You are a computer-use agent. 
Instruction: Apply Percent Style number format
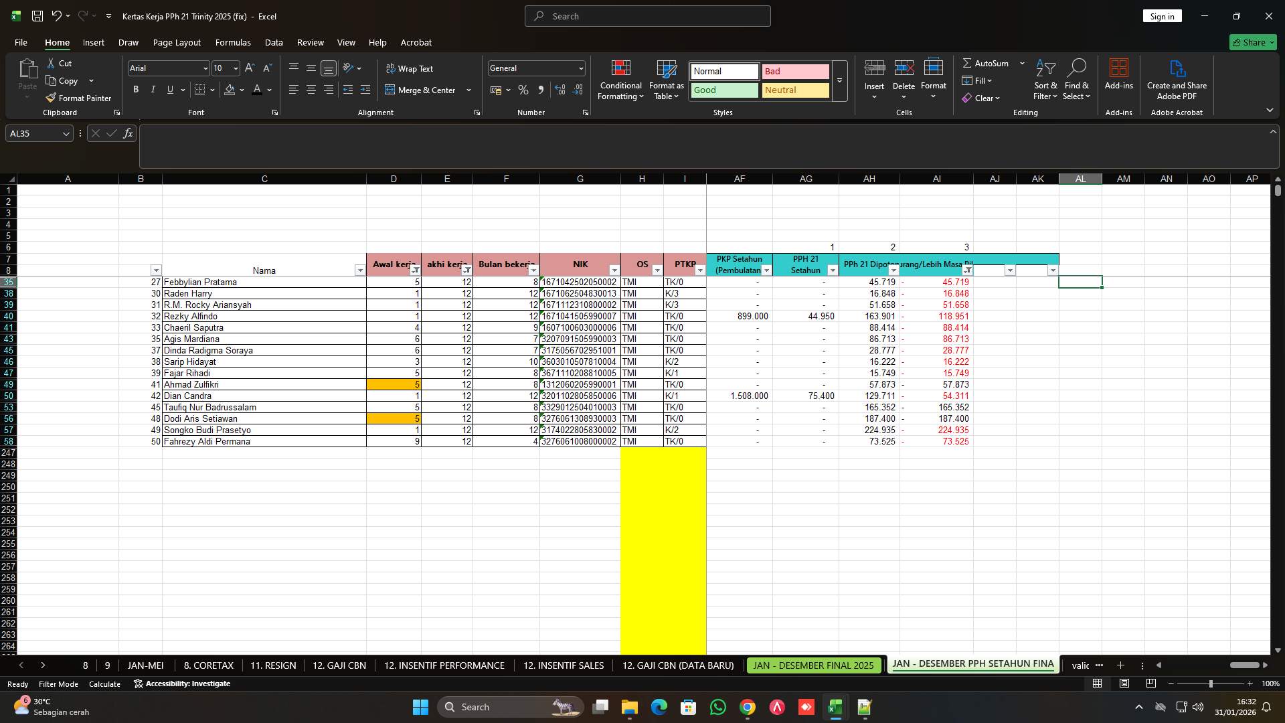point(523,90)
